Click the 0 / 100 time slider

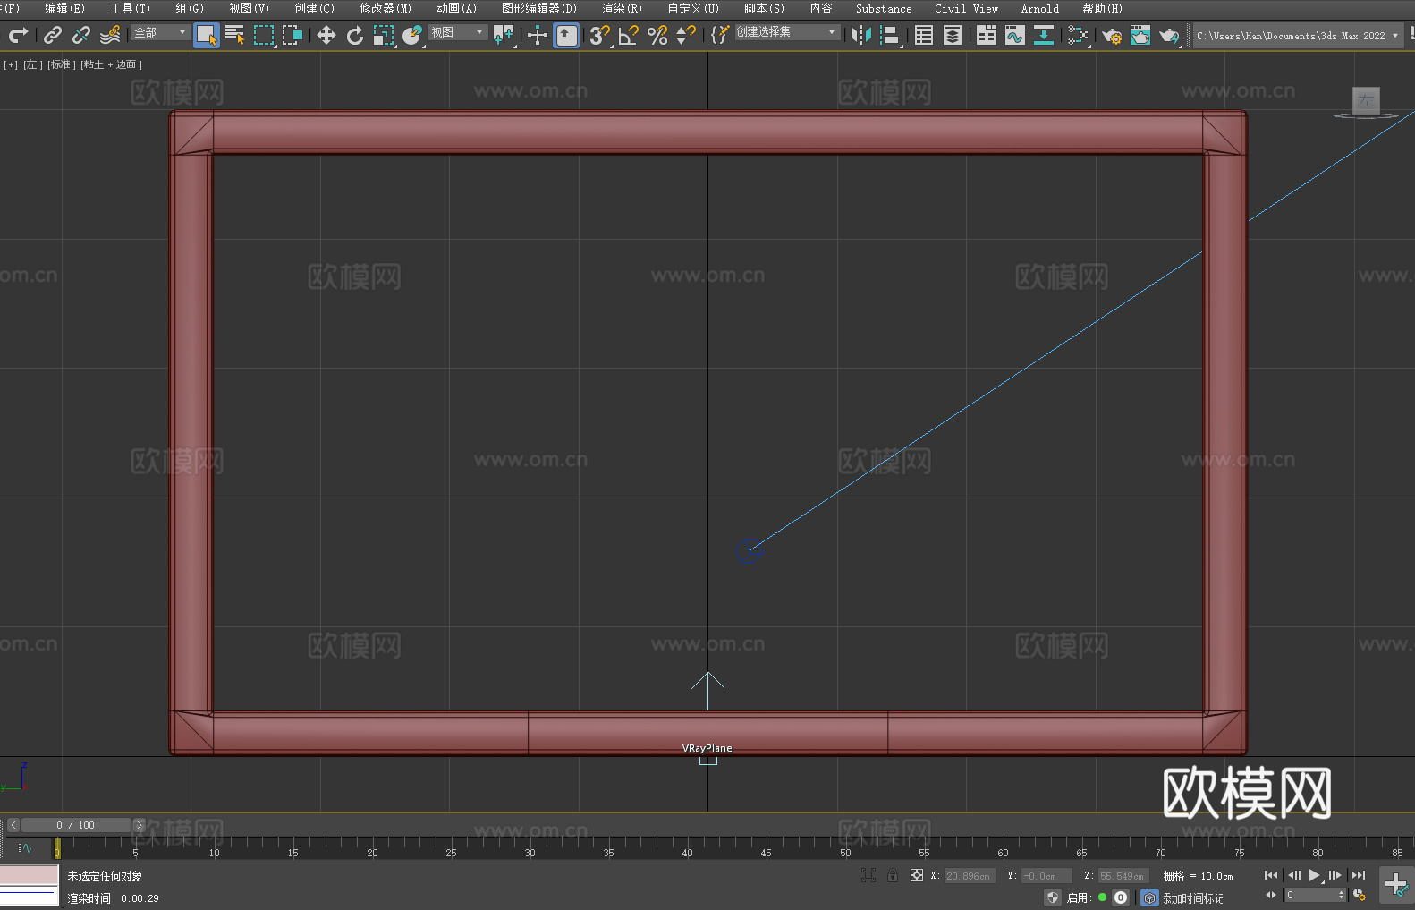click(x=76, y=825)
